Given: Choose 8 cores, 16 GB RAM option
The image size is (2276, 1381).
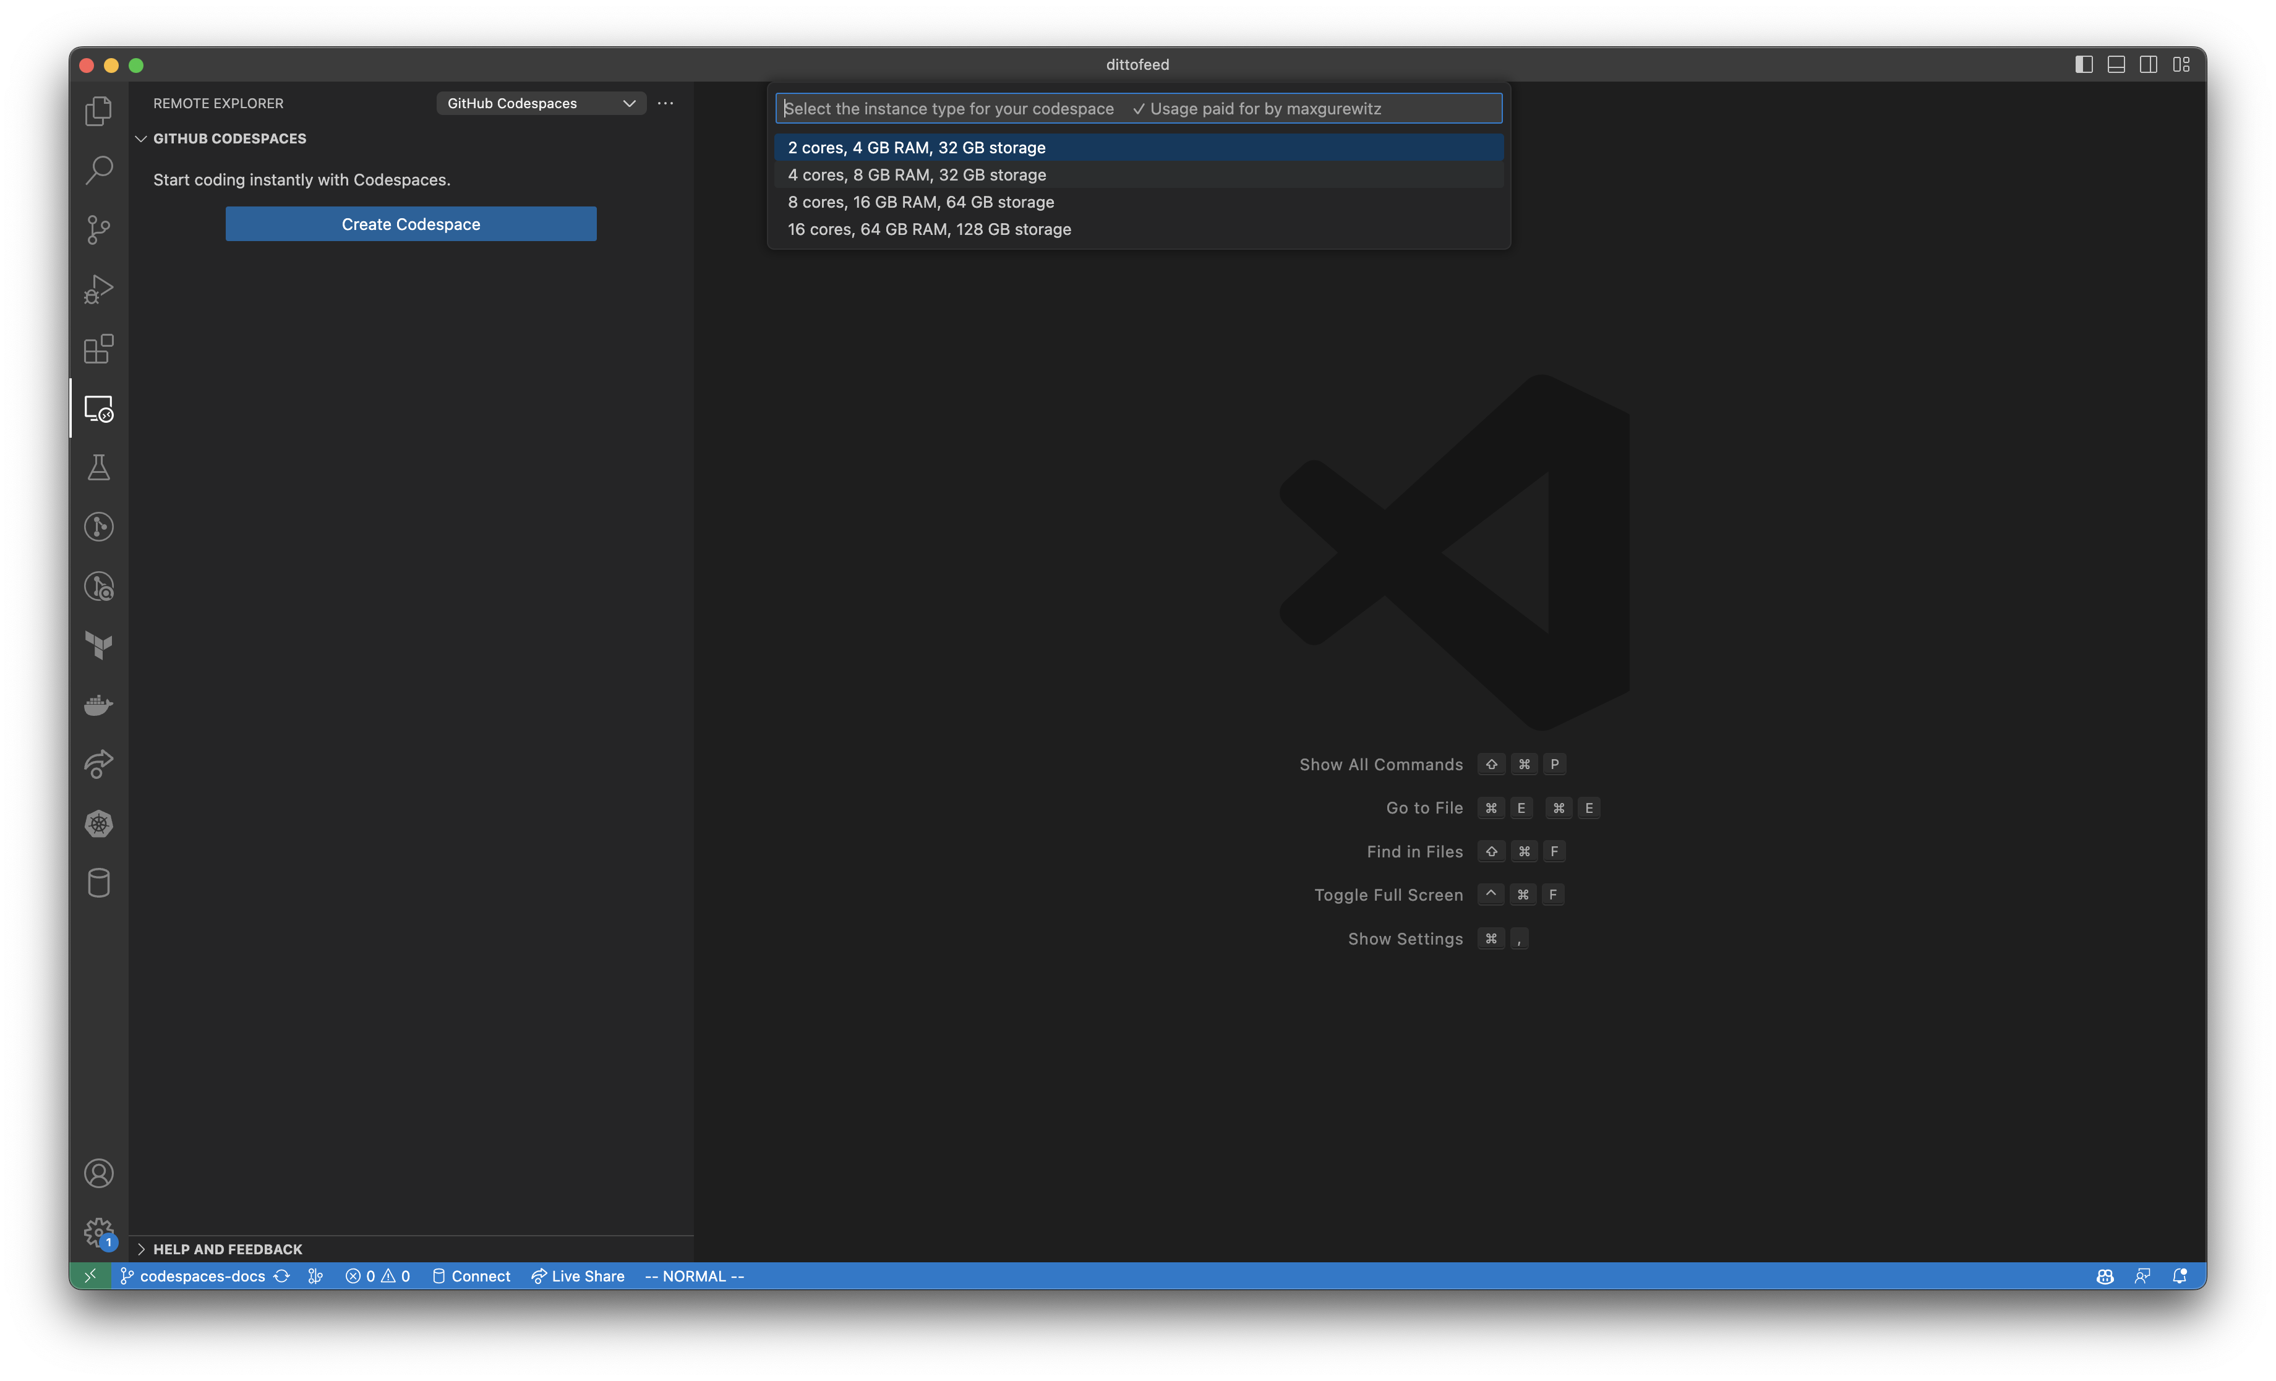Looking at the screenshot, I should tap(1138, 202).
